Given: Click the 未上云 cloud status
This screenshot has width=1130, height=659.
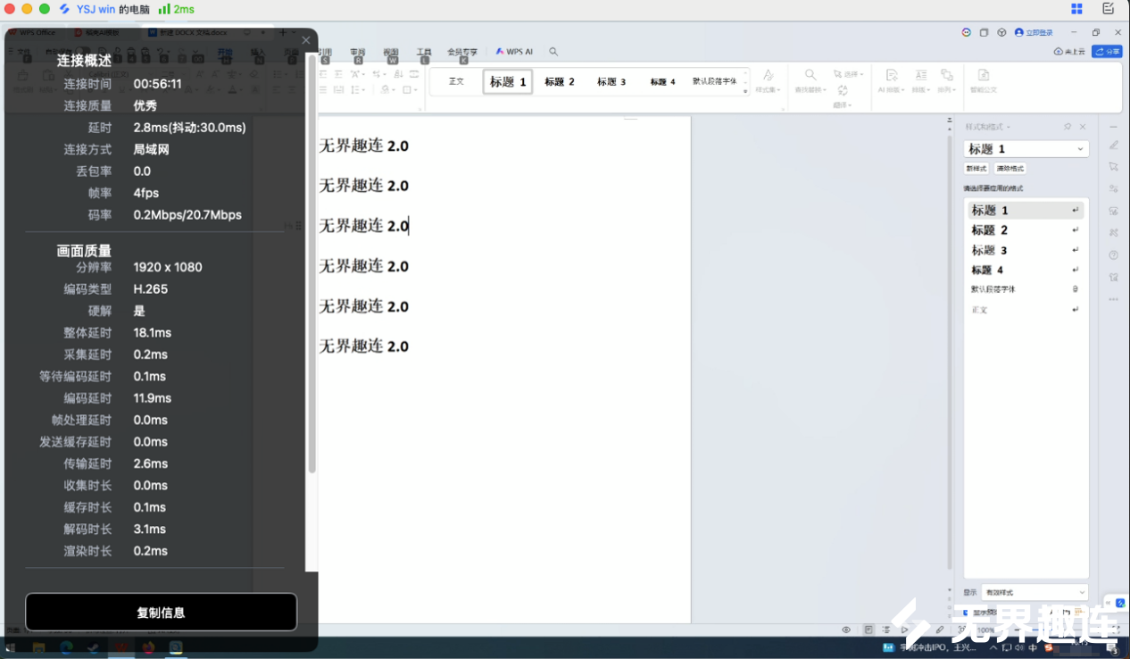Looking at the screenshot, I should tap(1069, 52).
